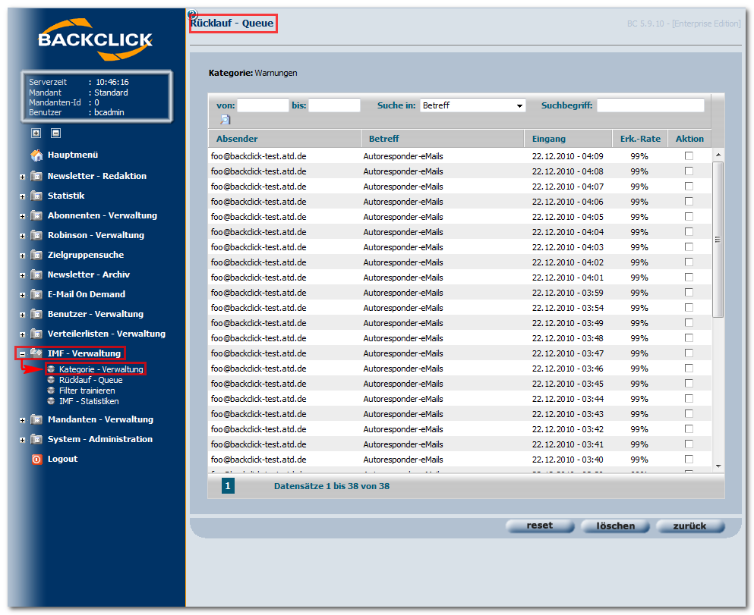Click the collapse-all minus icon in sidebar

[55, 133]
